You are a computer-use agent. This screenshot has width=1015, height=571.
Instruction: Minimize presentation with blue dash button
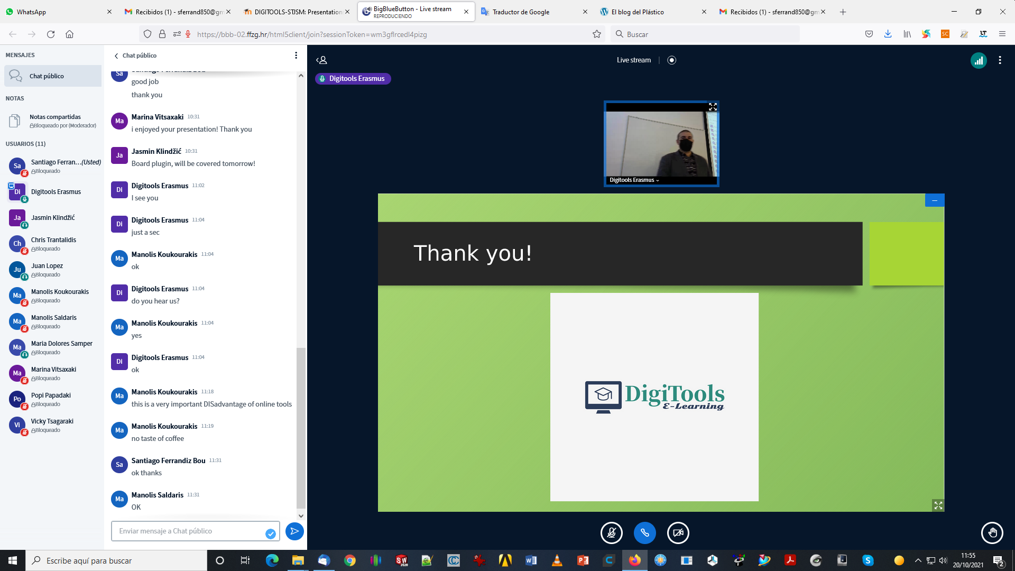[x=934, y=200]
